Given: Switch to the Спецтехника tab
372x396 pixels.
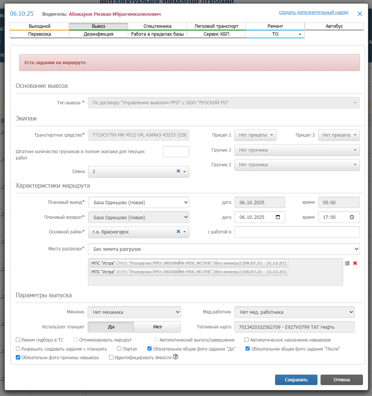Looking at the screenshot, I should (x=157, y=26).
